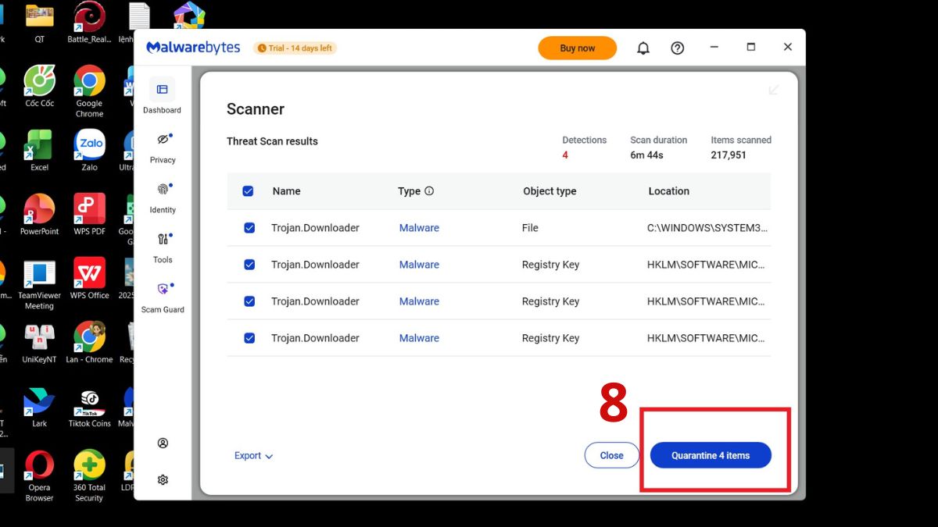The image size is (938, 527).
Task: Open the Malware link in the File row
Action: click(x=419, y=228)
